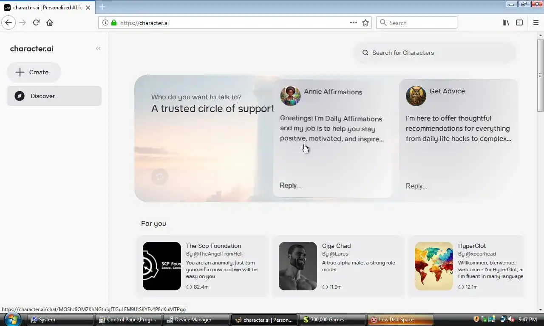This screenshot has width=544, height=326.
Task: Go back with the browser back arrow
Action: coord(8,22)
